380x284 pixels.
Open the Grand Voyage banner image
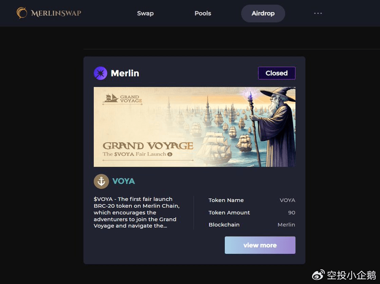(x=194, y=127)
